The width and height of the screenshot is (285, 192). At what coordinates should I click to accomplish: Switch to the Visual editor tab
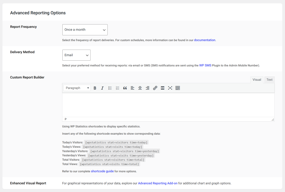point(257,80)
